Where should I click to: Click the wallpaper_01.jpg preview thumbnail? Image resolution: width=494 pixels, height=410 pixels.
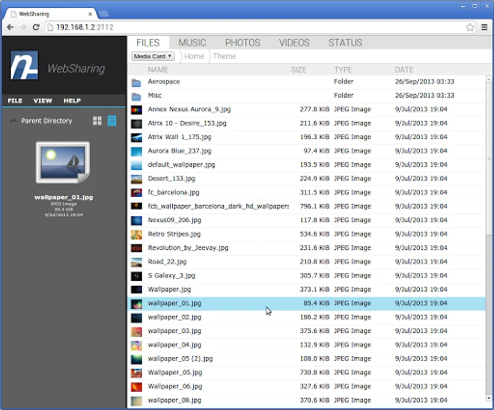pyautogui.click(x=63, y=163)
